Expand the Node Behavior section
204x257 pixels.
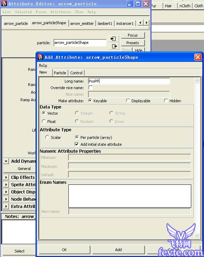click(x=6, y=199)
